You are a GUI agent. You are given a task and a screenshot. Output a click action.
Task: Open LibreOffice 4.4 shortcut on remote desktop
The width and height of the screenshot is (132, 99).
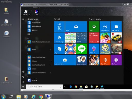pyautogui.click(x=26, y=12)
